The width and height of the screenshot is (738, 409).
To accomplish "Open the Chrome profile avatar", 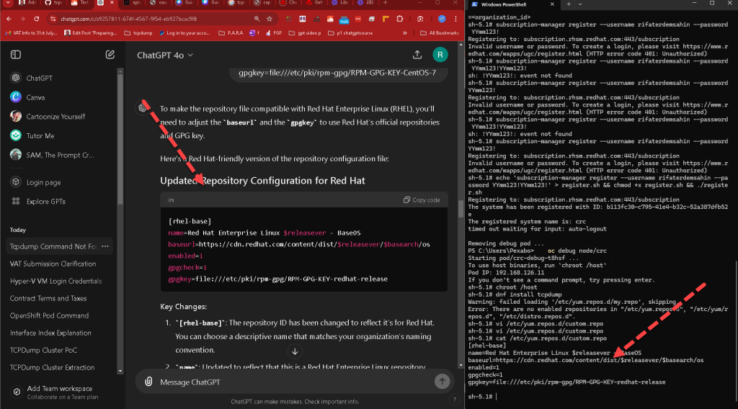I will pyautogui.click(x=442, y=19).
